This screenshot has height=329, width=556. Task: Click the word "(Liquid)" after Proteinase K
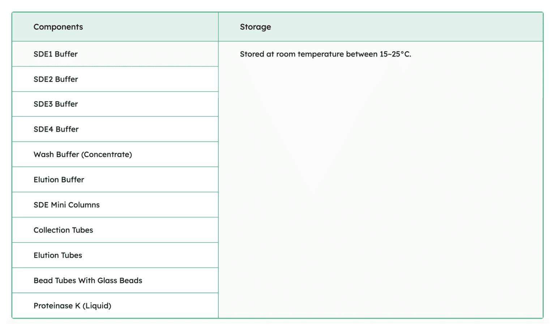point(97,306)
